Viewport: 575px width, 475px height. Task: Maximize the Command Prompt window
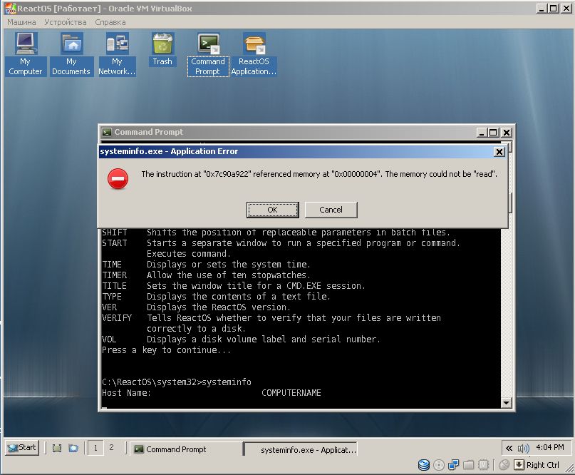pos(493,133)
